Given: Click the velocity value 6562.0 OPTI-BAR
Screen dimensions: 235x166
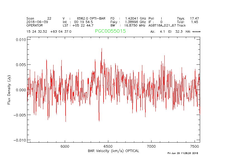Looking at the screenshot, I should pos(91,18).
